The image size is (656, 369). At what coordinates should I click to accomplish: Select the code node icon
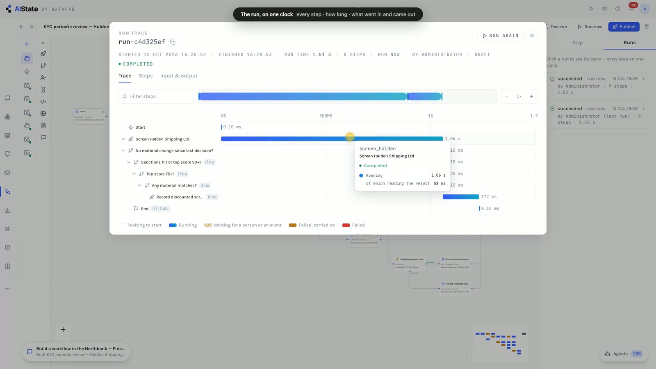pyautogui.click(x=43, y=102)
